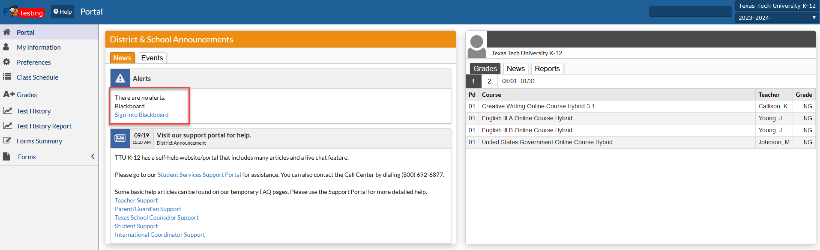Open International Coordinator Support link
820x250 pixels.
(160, 235)
